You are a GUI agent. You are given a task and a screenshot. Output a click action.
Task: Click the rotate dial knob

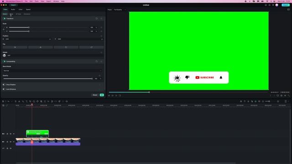4,56
